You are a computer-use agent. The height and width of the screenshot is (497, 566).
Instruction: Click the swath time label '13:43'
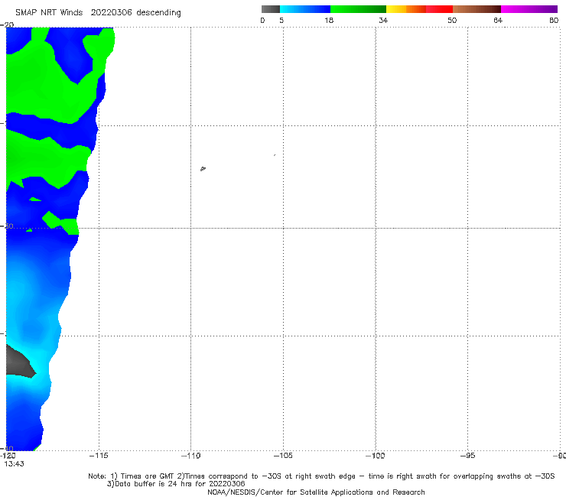pos(14,464)
